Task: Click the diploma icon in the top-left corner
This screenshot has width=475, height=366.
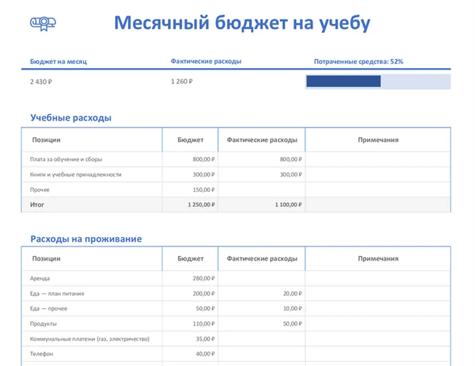Action: tap(42, 23)
